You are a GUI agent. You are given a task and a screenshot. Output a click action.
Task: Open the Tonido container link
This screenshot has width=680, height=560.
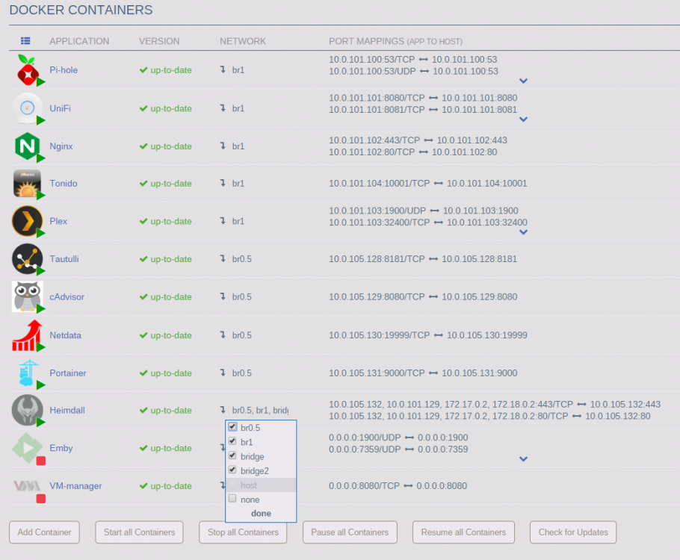coord(64,184)
